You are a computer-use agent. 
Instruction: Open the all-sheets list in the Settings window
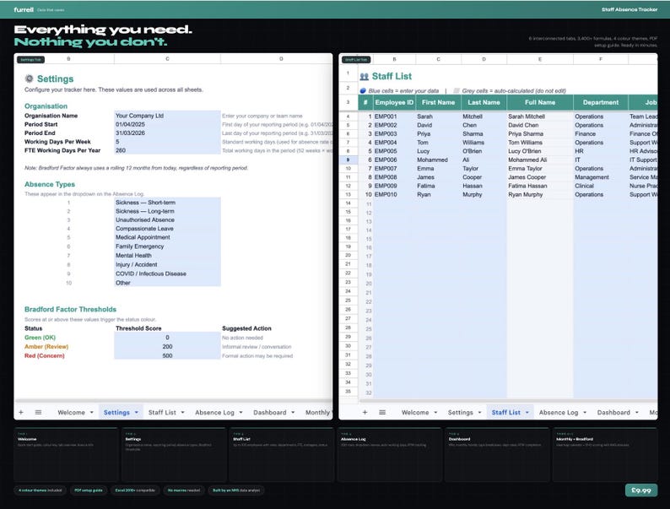(38, 412)
